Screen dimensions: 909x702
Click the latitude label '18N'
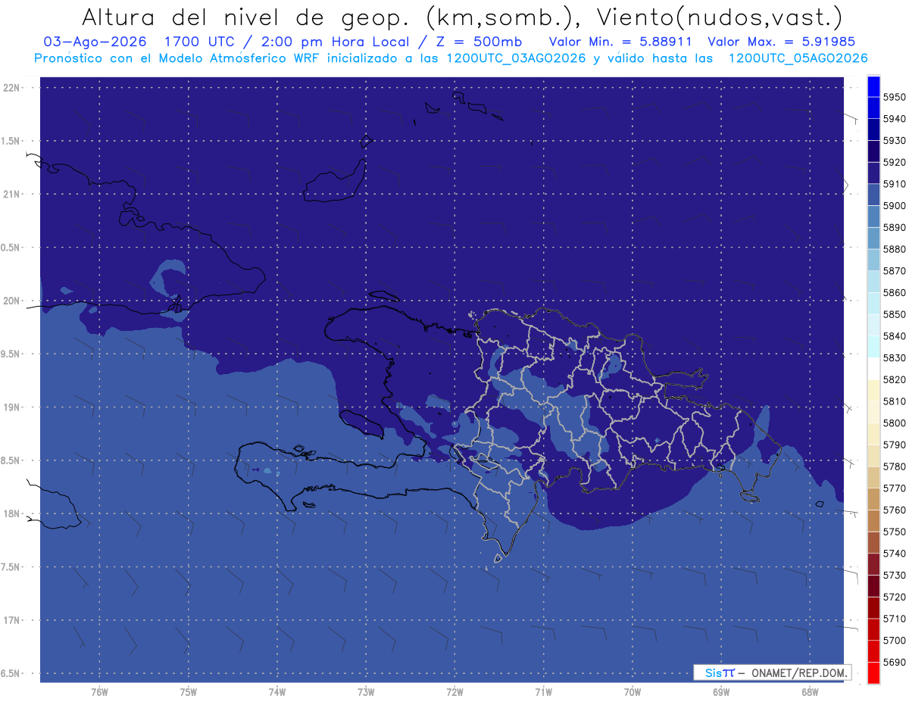click(11, 514)
